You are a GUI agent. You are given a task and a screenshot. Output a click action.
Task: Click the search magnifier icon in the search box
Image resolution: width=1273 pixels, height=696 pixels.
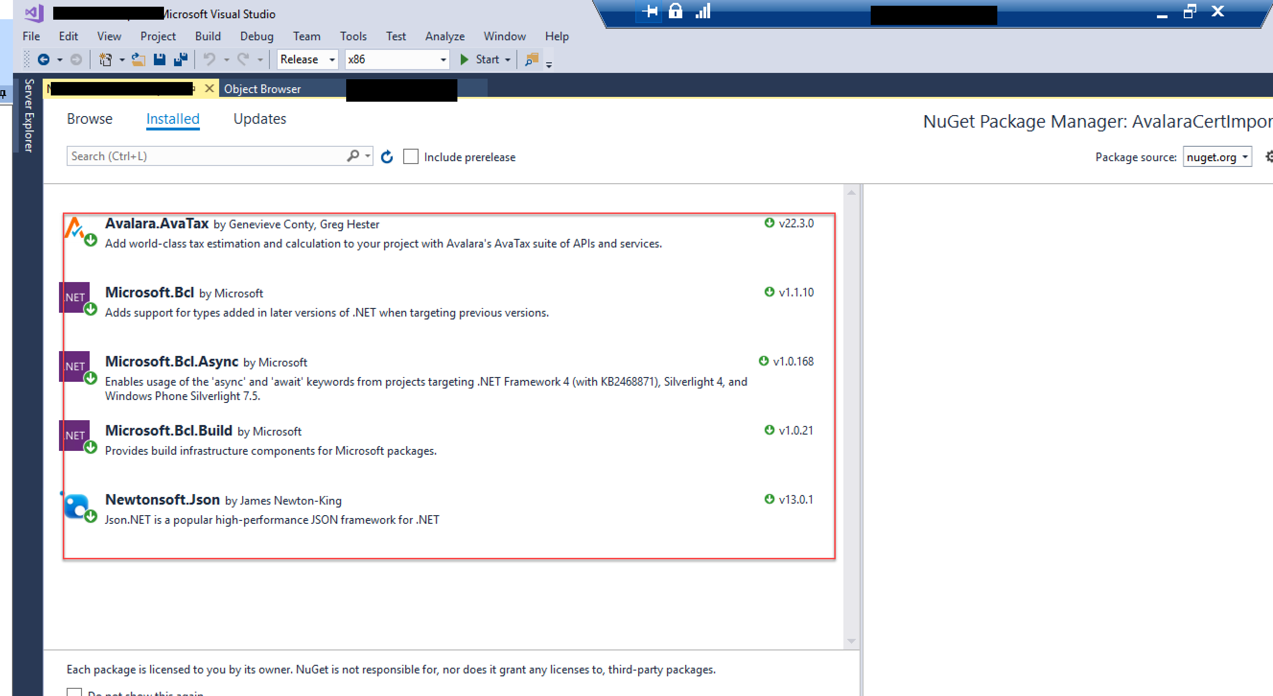[x=353, y=156]
